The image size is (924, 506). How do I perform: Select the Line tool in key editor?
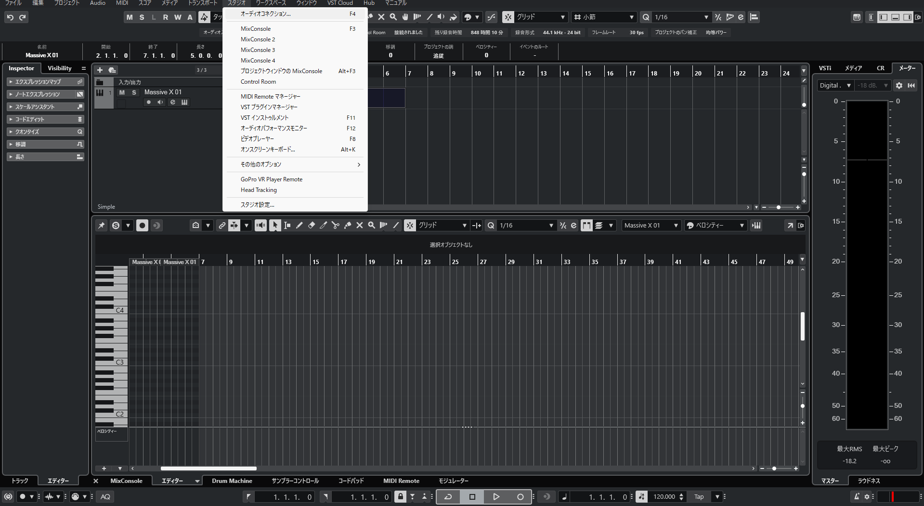click(396, 225)
